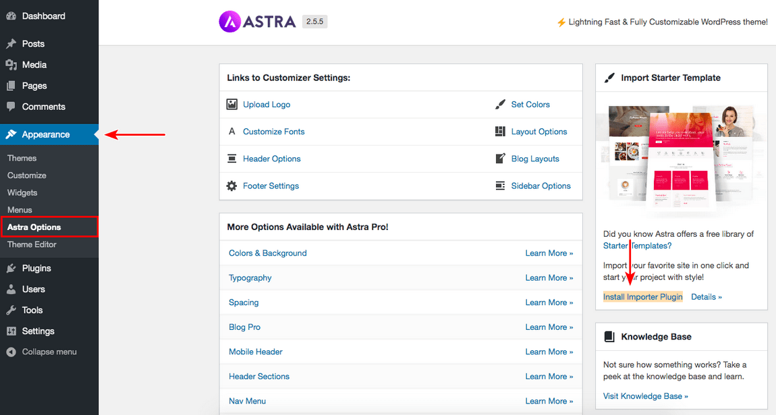Open the Menus submenu item
The image size is (776, 415).
coord(20,211)
